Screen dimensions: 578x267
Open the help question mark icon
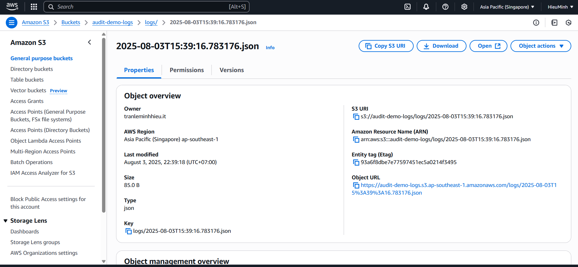(x=445, y=7)
